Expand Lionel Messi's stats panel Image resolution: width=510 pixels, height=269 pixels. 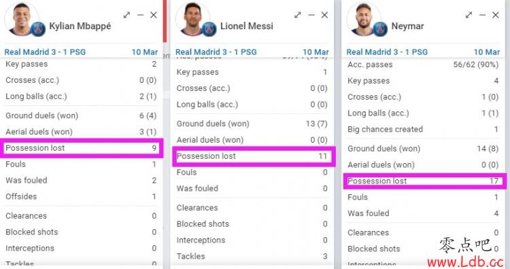click(x=298, y=15)
